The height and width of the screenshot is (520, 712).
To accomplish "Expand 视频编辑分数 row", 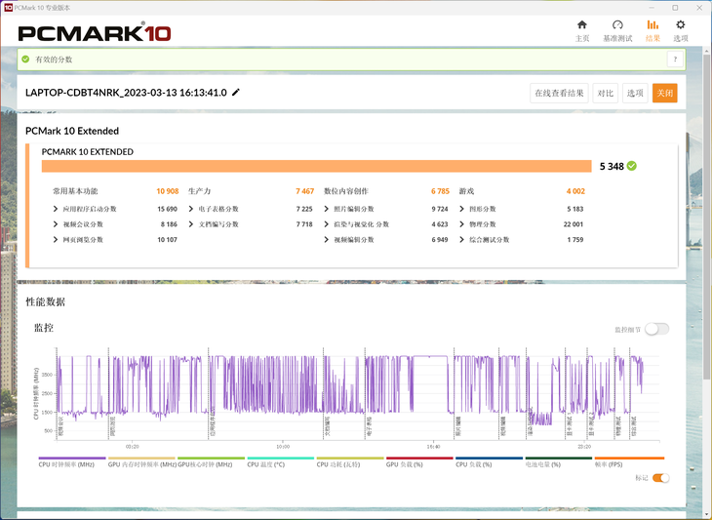I will pyautogui.click(x=326, y=240).
